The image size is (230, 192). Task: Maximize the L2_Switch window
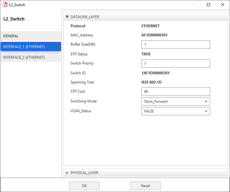coord(209,5)
